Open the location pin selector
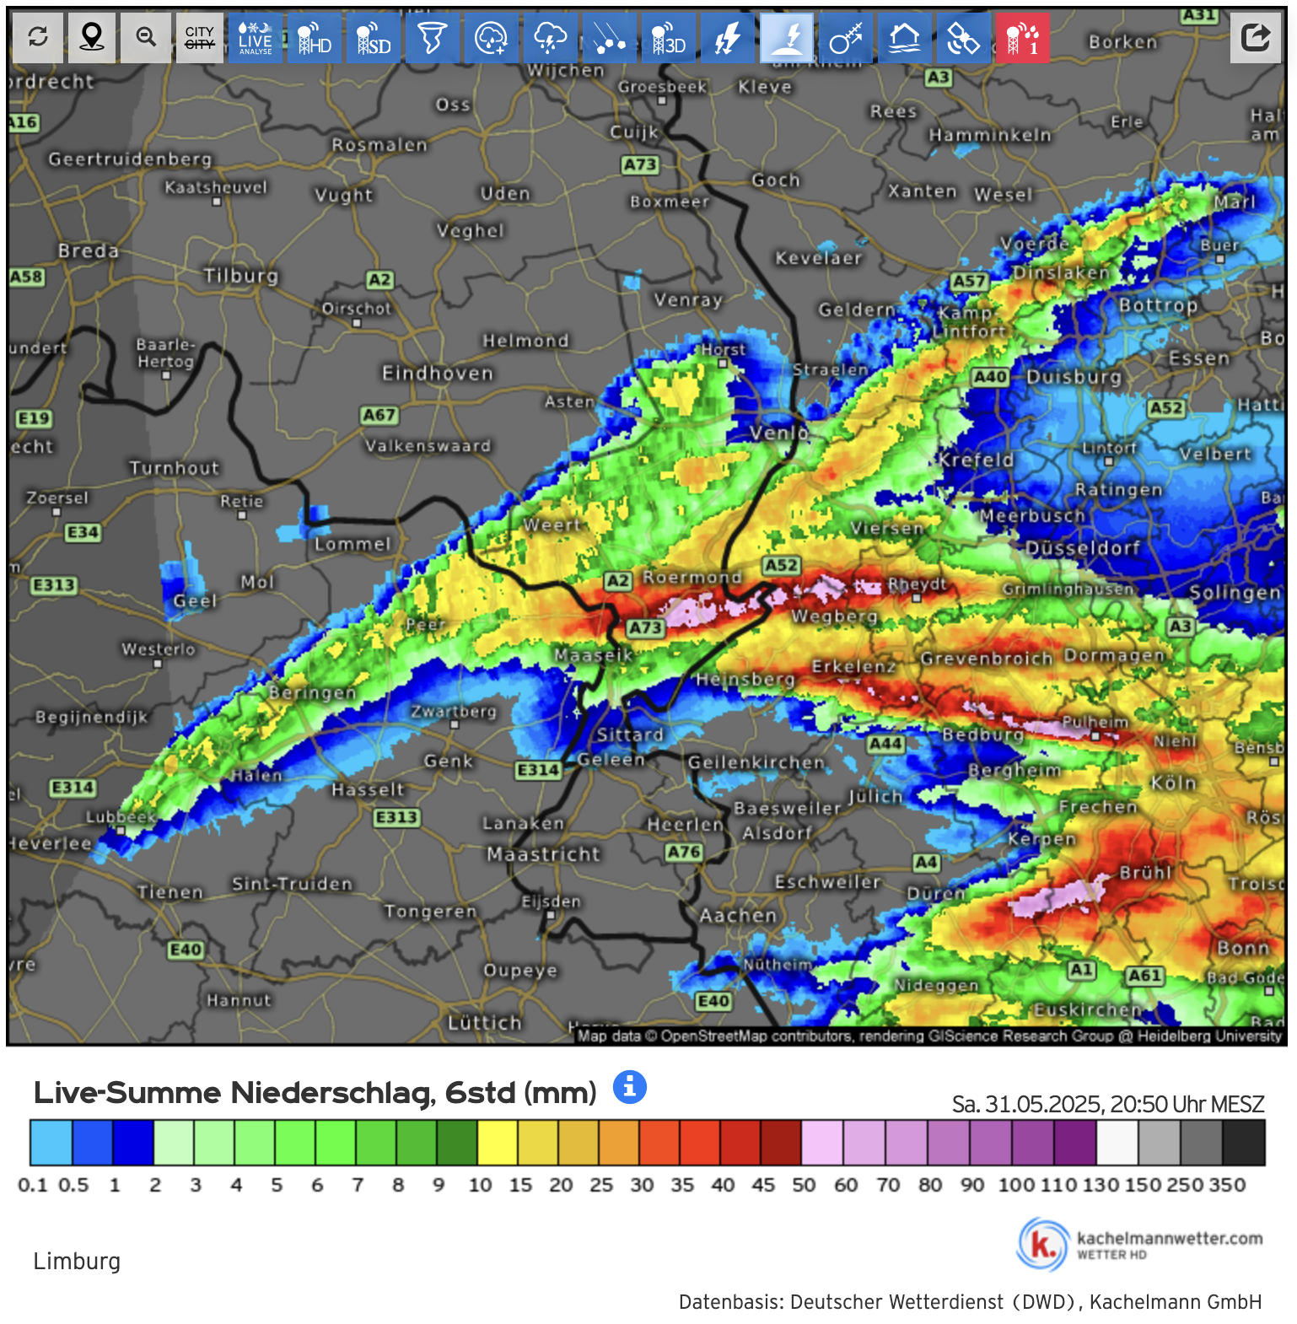Image resolution: width=1297 pixels, height=1324 pixels. (91, 37)
